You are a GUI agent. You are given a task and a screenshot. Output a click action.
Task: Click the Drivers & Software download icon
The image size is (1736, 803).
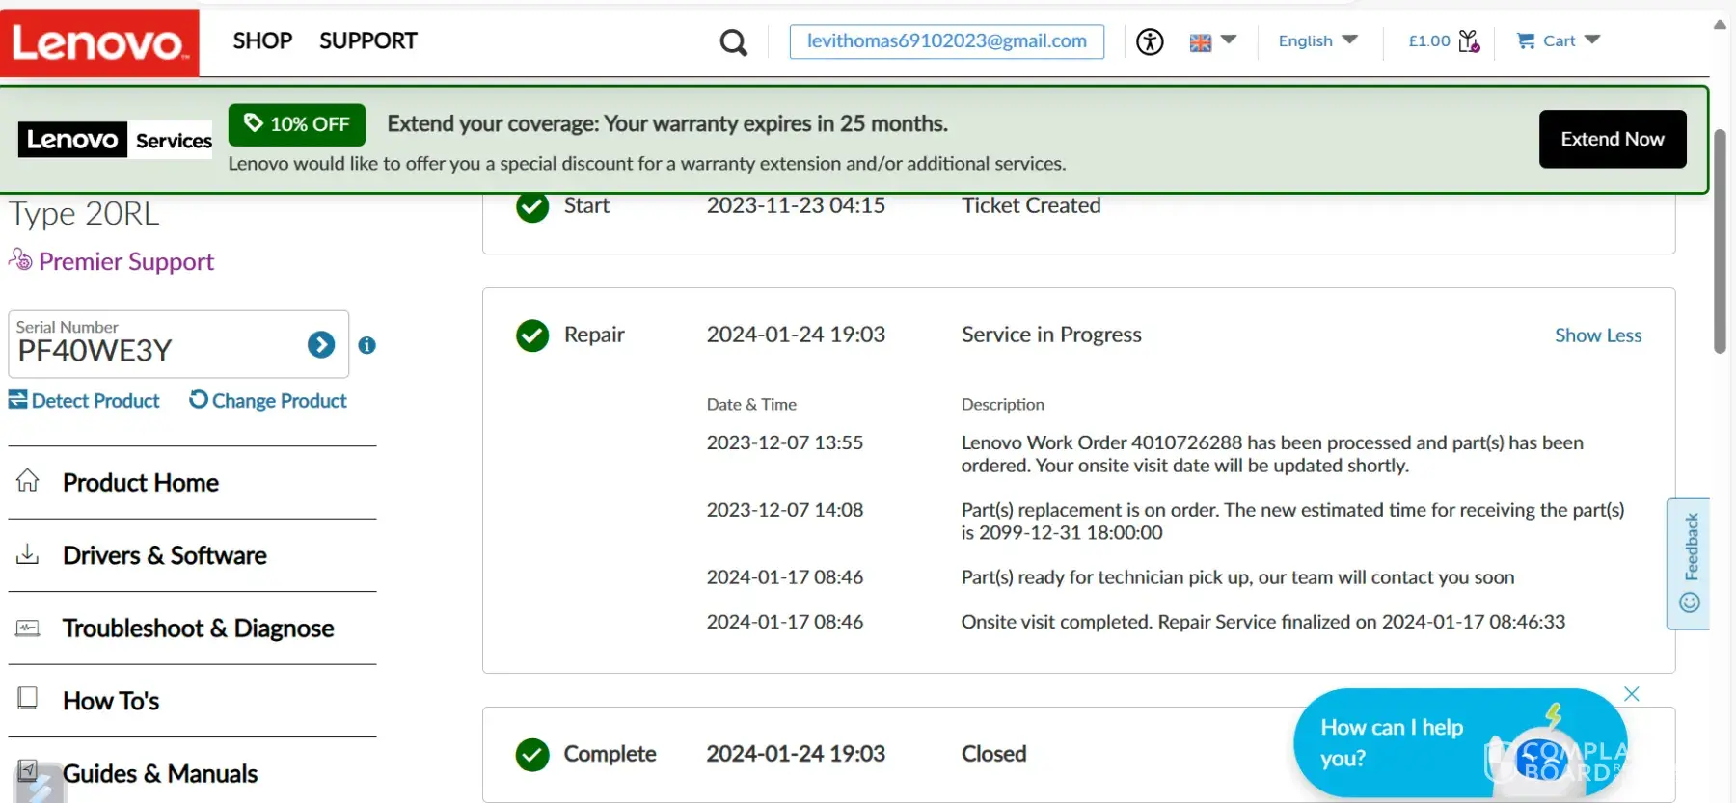point(28,554)
